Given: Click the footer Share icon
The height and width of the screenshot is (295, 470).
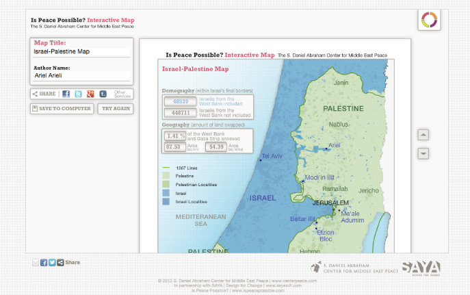Looking at the screenshot, I should tap(60, 263).
